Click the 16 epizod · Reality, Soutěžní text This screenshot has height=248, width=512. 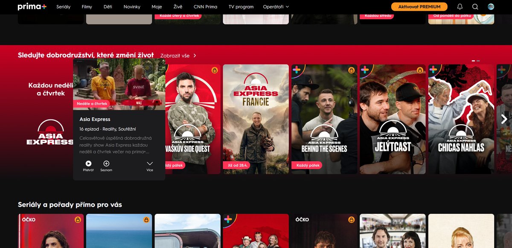click(x=108, y=129)
